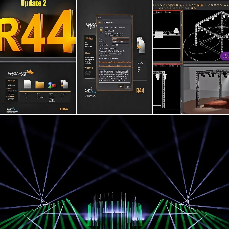The height and width of the screenshot is (229, 229).
Task: Select the Line draw tool in CAD toolbar
Action: click(x=209, y=5)
